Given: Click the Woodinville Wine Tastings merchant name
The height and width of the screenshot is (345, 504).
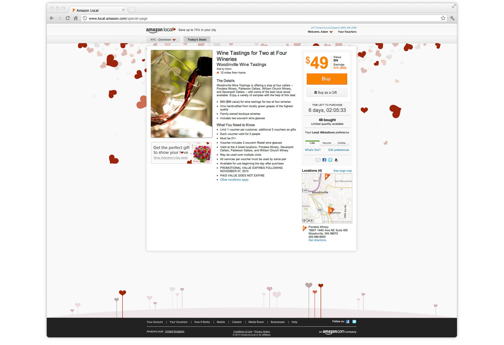Looking at the screenshot, I should pyautogui.click(x=241, y=65).
